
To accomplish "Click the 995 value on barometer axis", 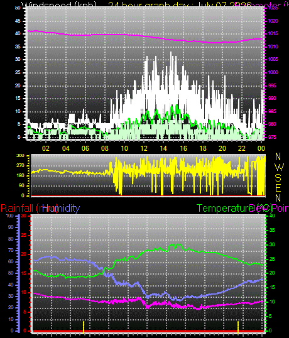I will pyautogui.click(x=272, y=85).
